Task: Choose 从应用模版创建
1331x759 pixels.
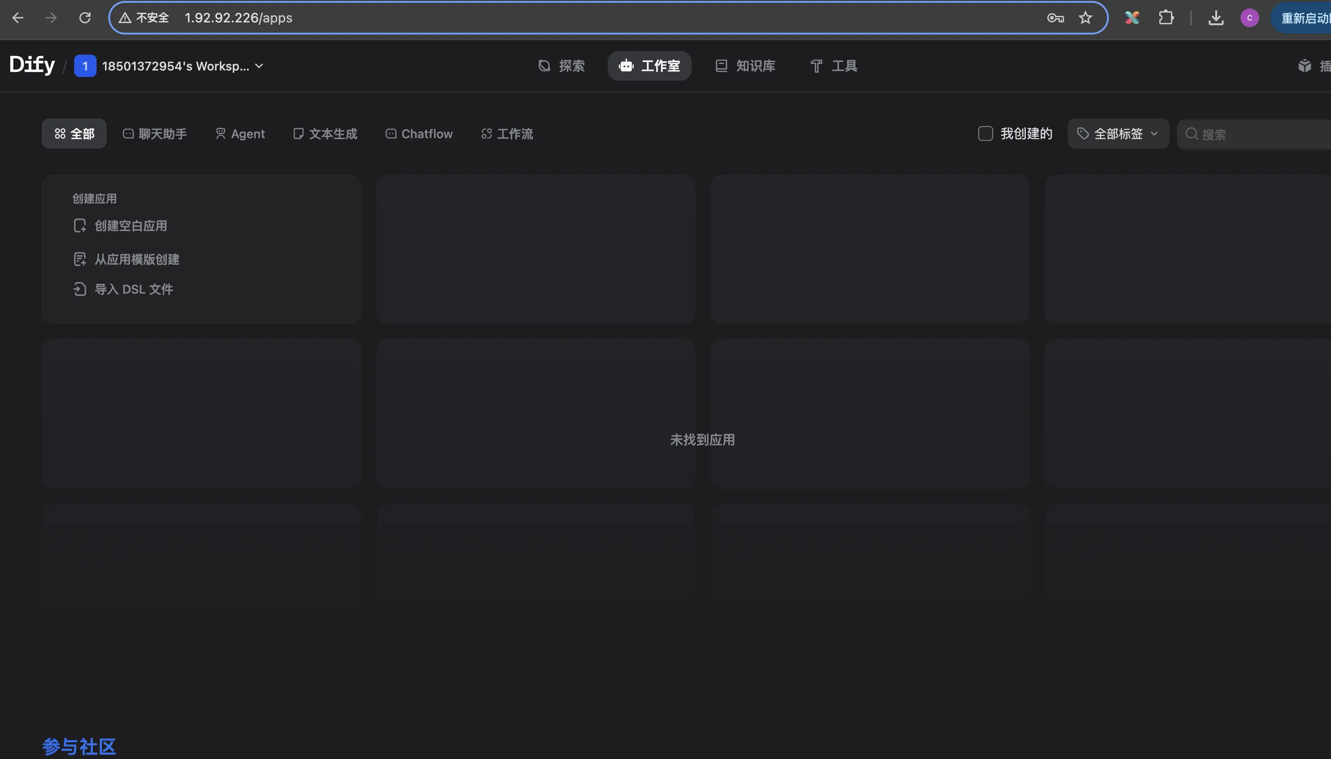Action: tap(137, 259)
